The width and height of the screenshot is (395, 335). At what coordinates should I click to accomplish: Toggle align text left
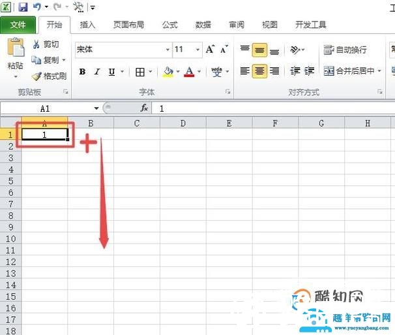(244, 71)
